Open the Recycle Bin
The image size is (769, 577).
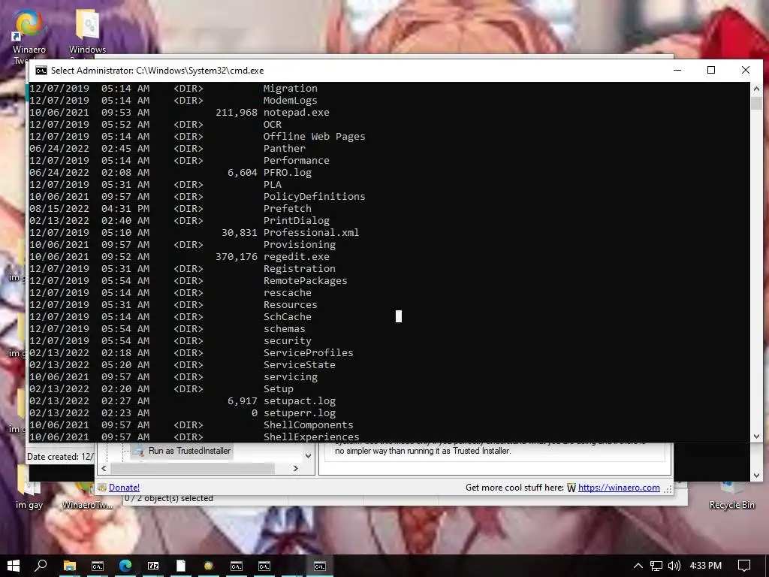tap(731, 496)
